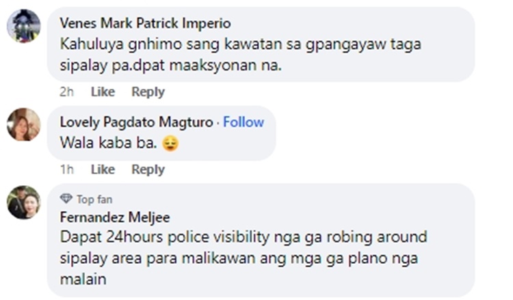The width and height of the screenshot is (513, 300).
Task: Click the 'Kahuluya gnhimo sang kawatan' comment text
Action: coord(240,55)
